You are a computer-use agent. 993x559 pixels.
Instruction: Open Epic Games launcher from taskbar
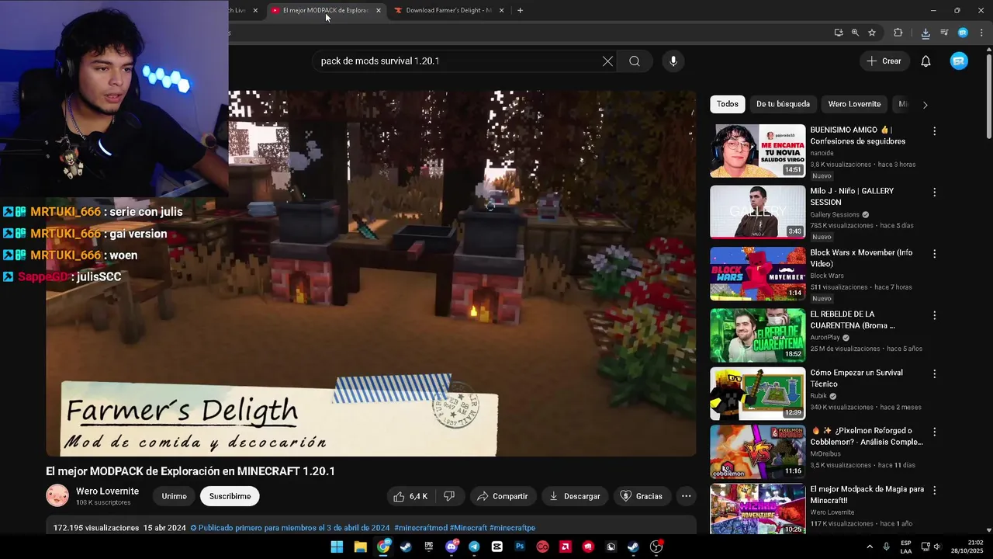[x=428, y=547]
